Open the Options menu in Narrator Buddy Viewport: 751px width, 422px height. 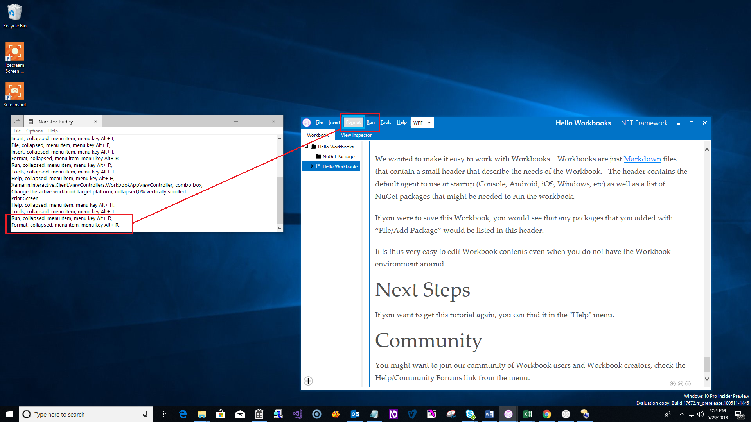pyautogui.click(x=34, y=131)
